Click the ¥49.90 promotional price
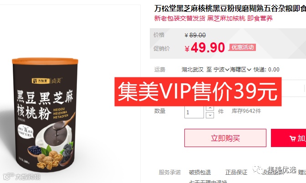Image resolution: width=306 pixels, height=183 pixels. (x=205, y=48)
